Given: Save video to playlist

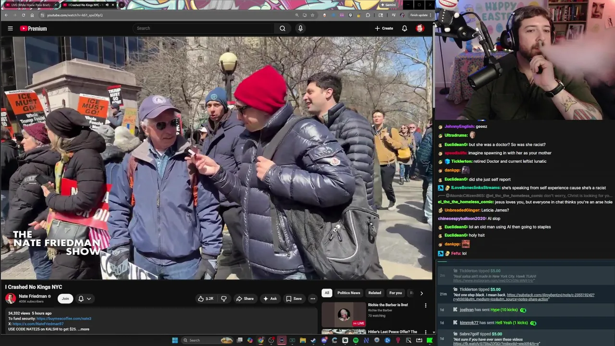Looking at the screenshot, I should point(294,298).
